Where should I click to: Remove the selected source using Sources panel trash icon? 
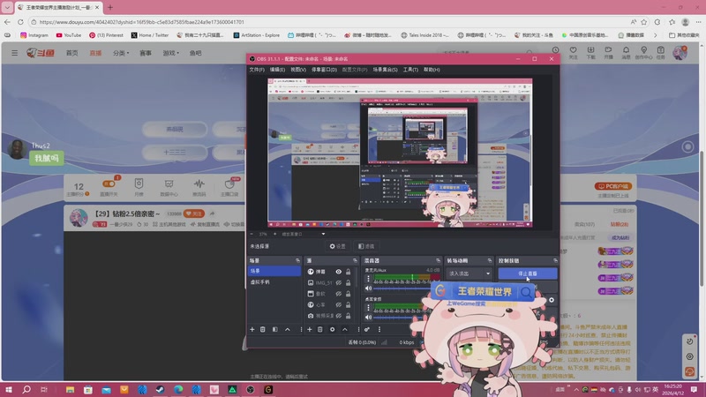coord(320,329)
